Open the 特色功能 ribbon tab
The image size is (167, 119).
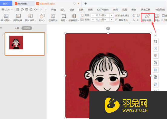point(160,10)
